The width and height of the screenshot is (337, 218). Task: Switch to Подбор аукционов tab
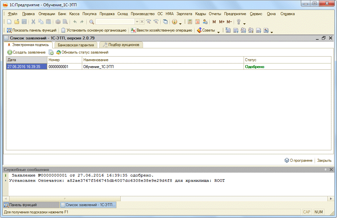121,45
